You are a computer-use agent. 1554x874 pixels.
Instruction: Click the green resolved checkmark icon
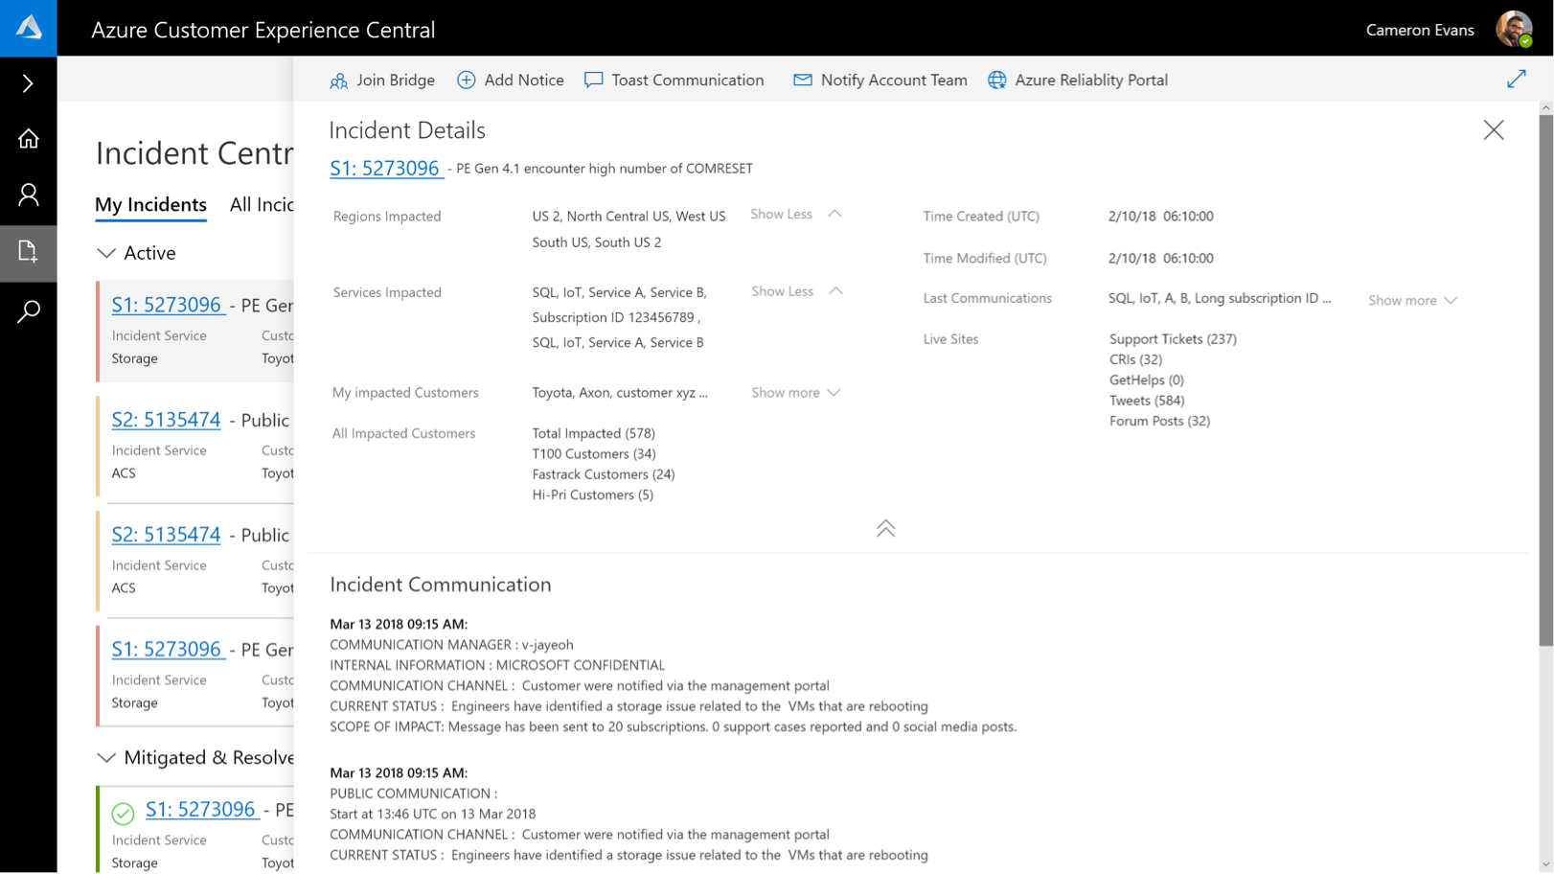click(123, 814)
